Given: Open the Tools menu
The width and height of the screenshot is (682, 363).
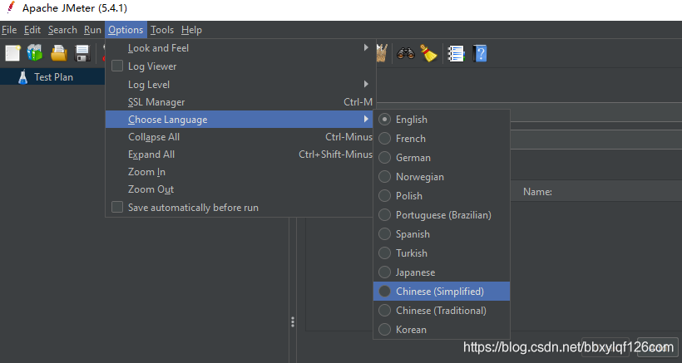Looking at the screenshot, I should click(x=161, y=30).
